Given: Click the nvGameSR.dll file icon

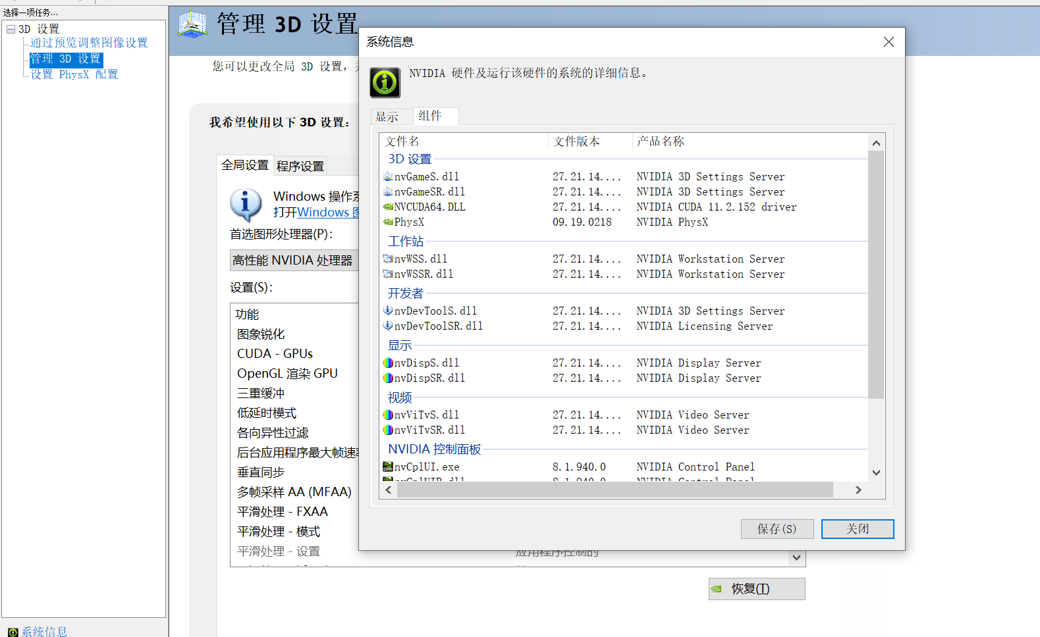Looking at the screenshot, I should pos(388,191).
